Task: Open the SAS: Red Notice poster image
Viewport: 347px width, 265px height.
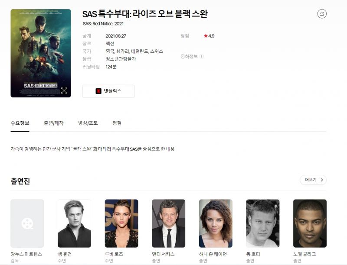Action: pos(41,53)
